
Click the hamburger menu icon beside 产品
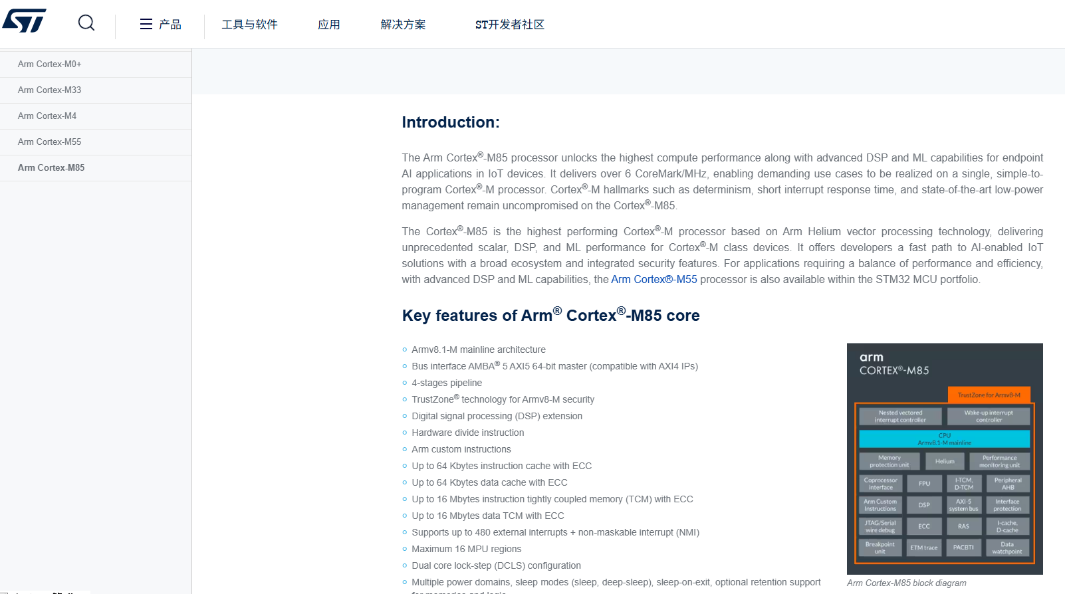tap(146, 25)
